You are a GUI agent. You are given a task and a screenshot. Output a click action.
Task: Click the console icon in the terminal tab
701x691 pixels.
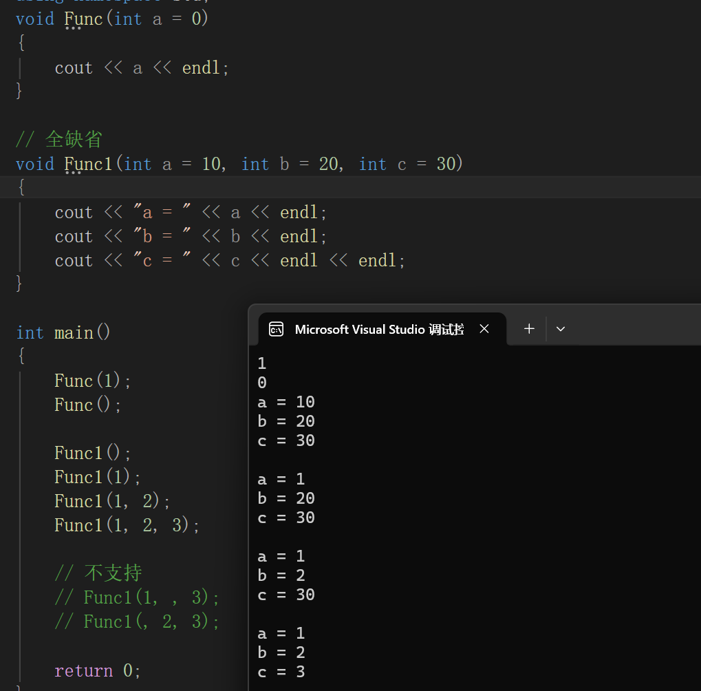[x=276, y=329]
